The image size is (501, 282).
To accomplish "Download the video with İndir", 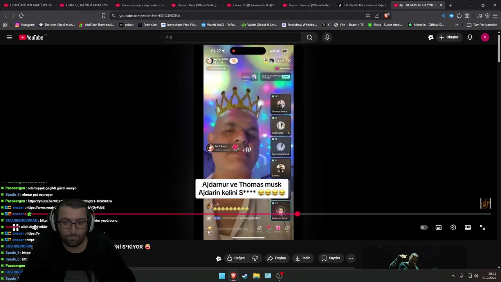I will click(303, 258).
